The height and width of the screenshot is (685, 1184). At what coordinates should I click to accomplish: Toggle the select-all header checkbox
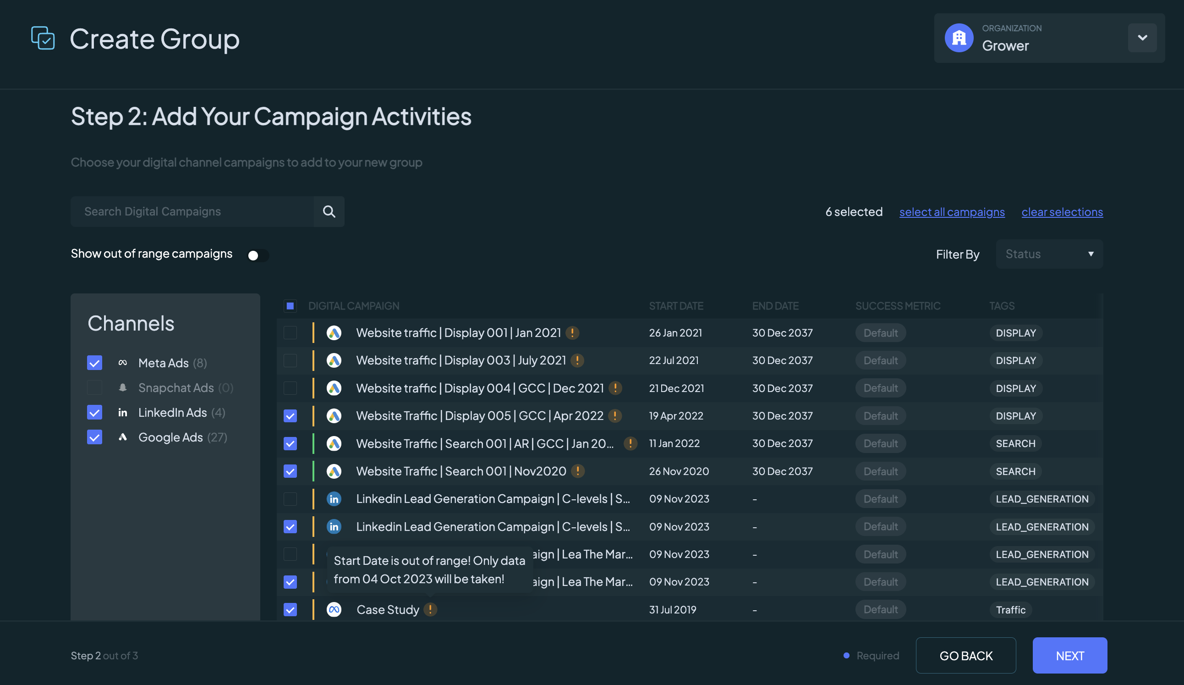(x=290, y=306)
